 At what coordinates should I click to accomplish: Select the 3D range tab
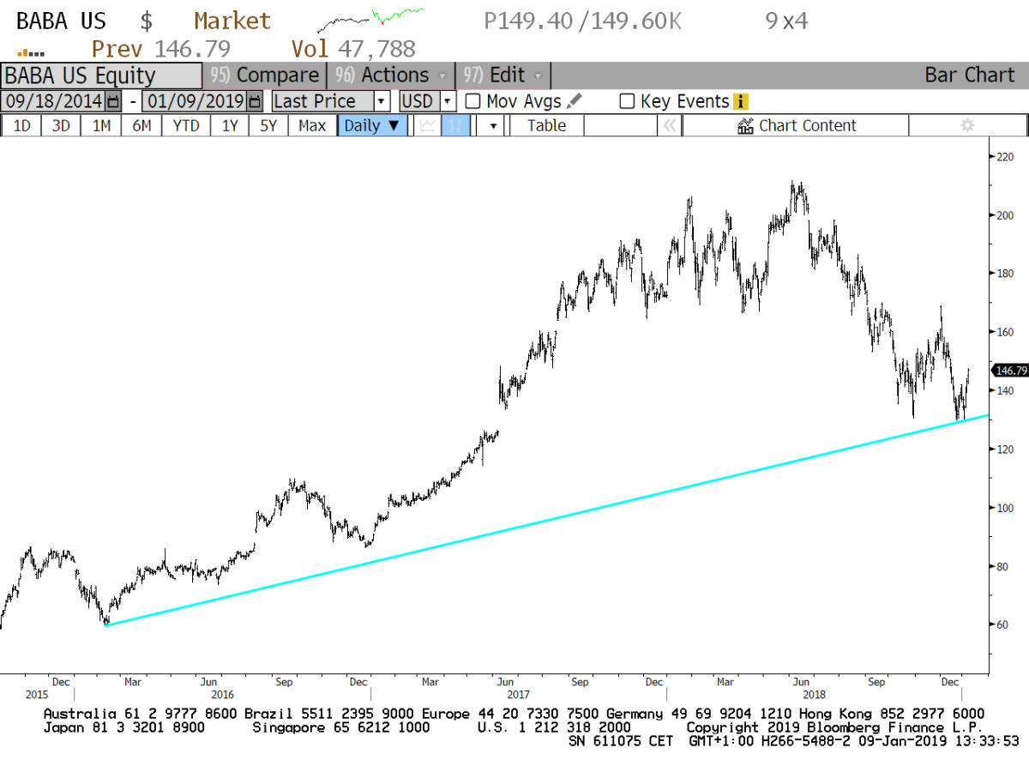tap(61, 125)
